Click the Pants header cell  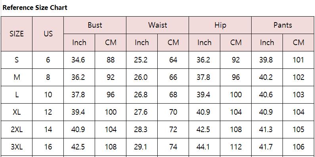click(x=283, y=25)
